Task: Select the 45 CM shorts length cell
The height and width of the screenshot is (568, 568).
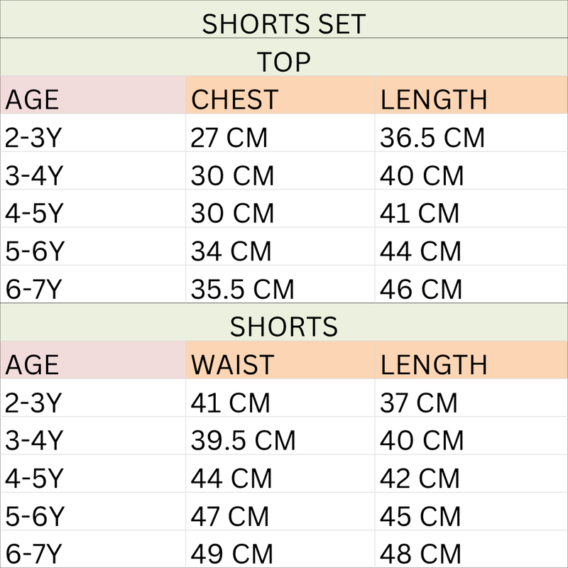Action: pyautogui.click(x=471, y=511)
